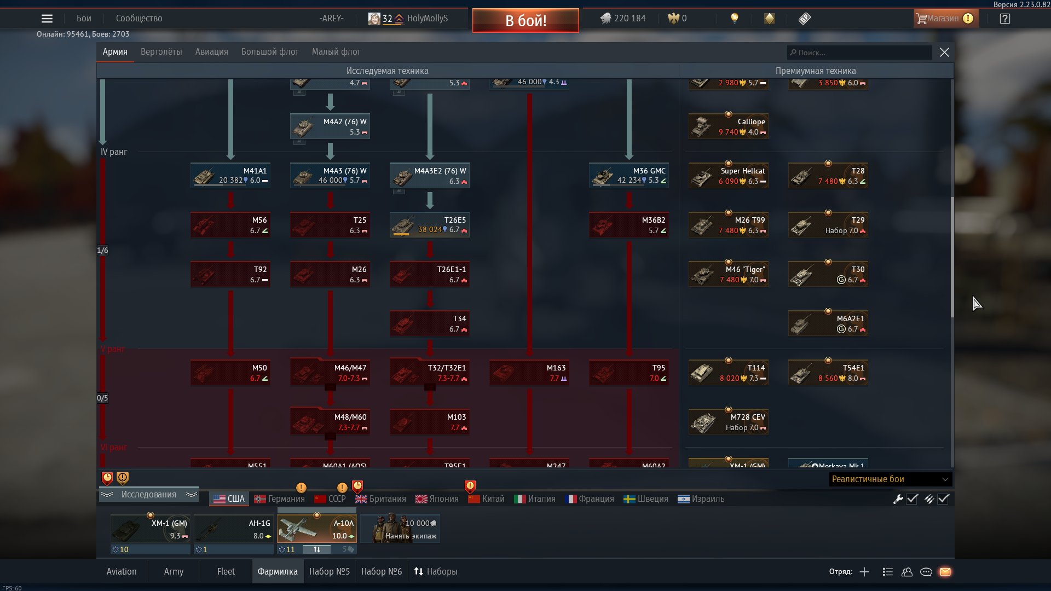Click the wrench auto-repair icon
This screenshot has height=591, width=1051.
click(898, 499)
